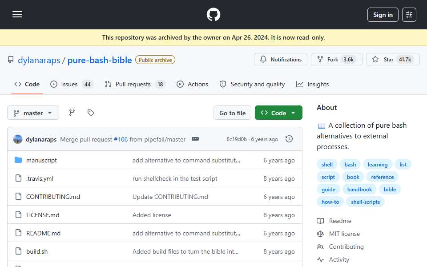Select the shell topic tag
The width and height of the screenshot is (427, 267).
tap(327, 165)
